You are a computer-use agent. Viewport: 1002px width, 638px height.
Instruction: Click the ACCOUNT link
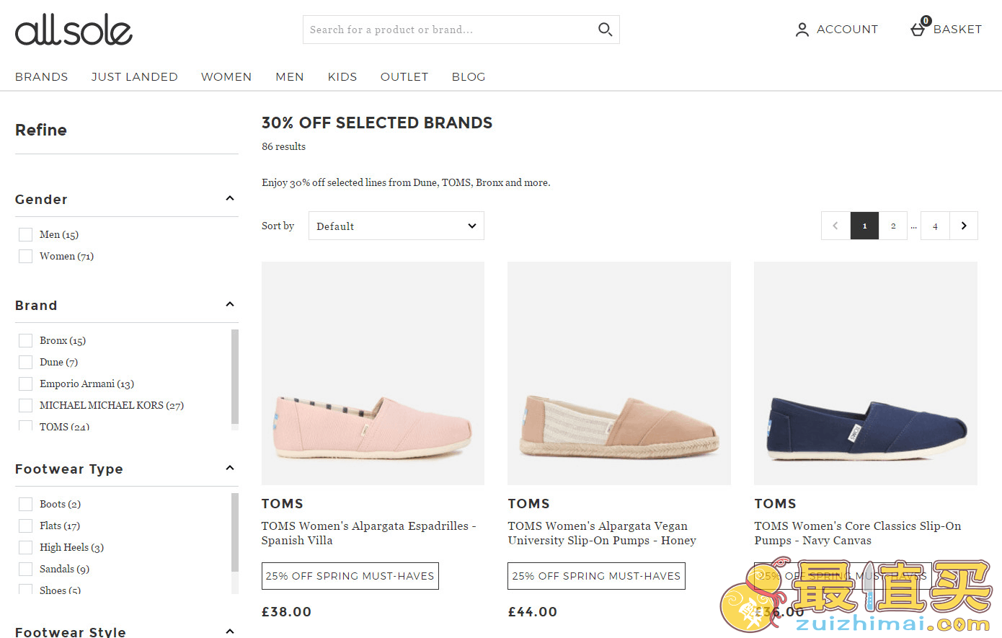tap(847, 30)
